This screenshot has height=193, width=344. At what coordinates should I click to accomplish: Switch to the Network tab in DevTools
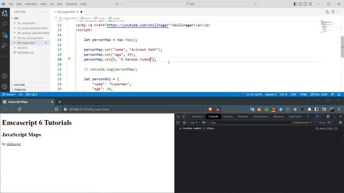pos(243,116)
